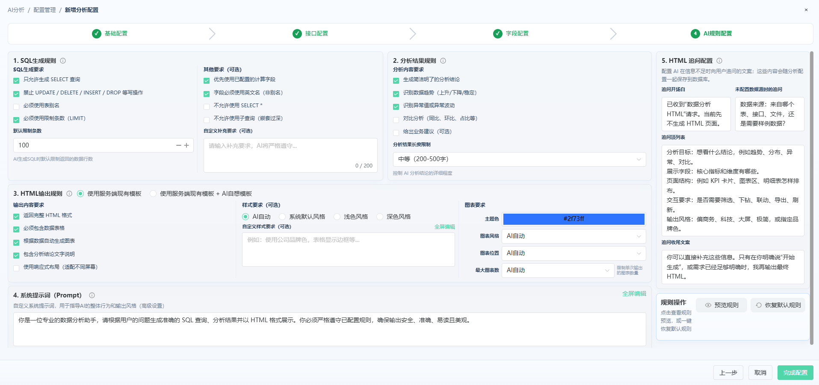Screen dimensions: 819x385
Task: Open 分析结果长度限制 dropdown 中等 (200-500字)
Action: pyautogui.click(x=519, y=159)
